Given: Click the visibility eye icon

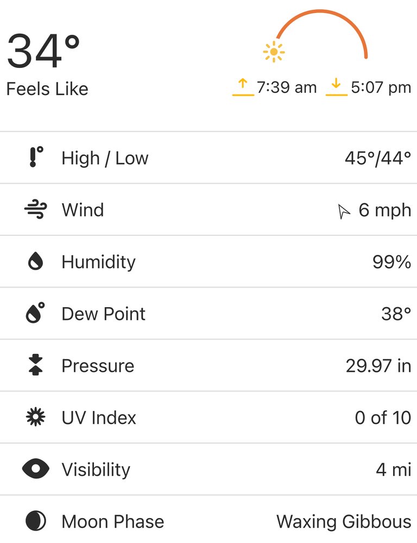Looking at the screenshot, I should point(35,469).
